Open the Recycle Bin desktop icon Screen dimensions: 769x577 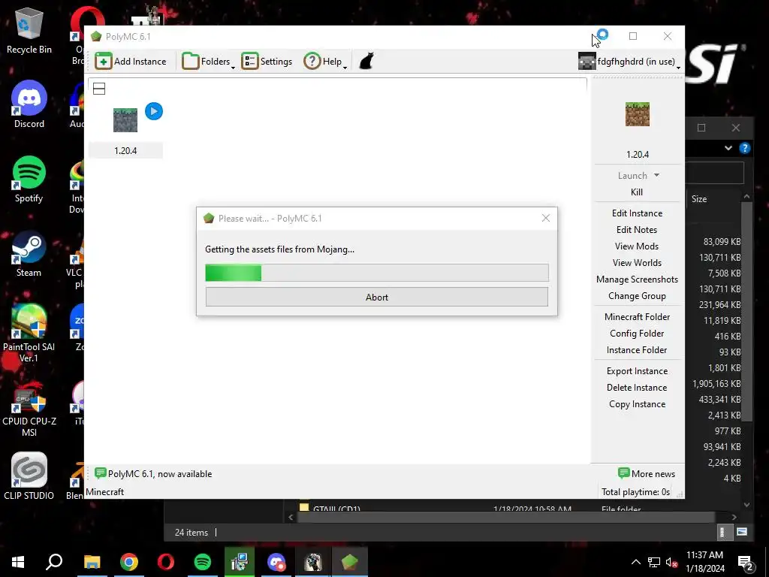(29, 30)
